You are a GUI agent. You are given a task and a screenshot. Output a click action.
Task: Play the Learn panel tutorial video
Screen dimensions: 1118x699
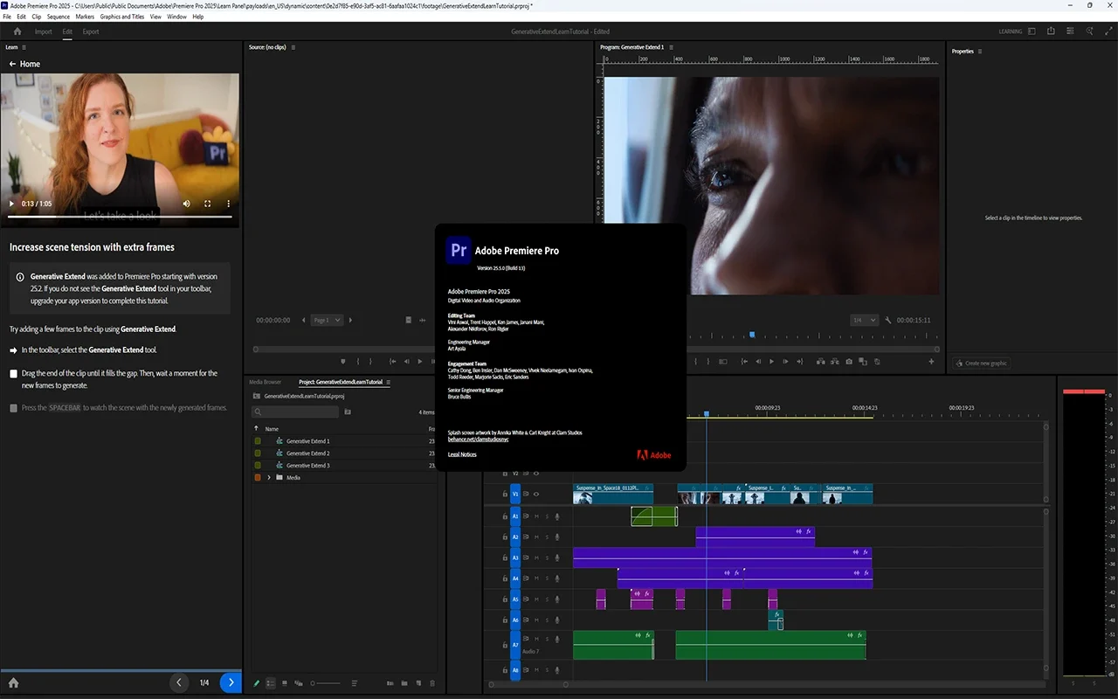coord(11,204)
